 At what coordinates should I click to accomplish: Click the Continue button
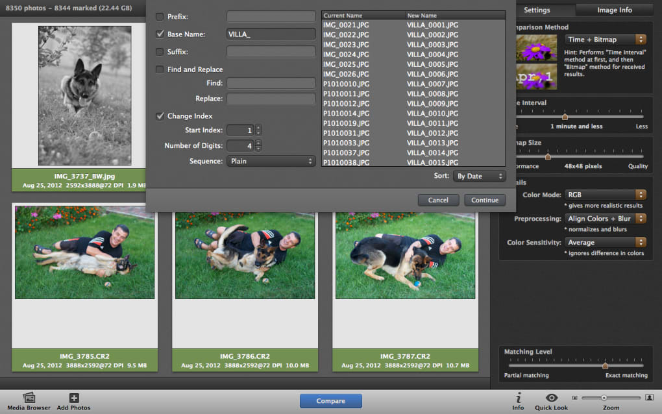pos(485,200)
